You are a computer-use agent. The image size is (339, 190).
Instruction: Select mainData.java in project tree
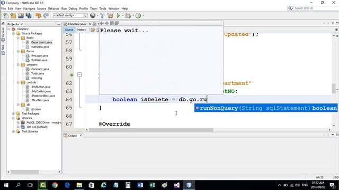coord(40,47)
